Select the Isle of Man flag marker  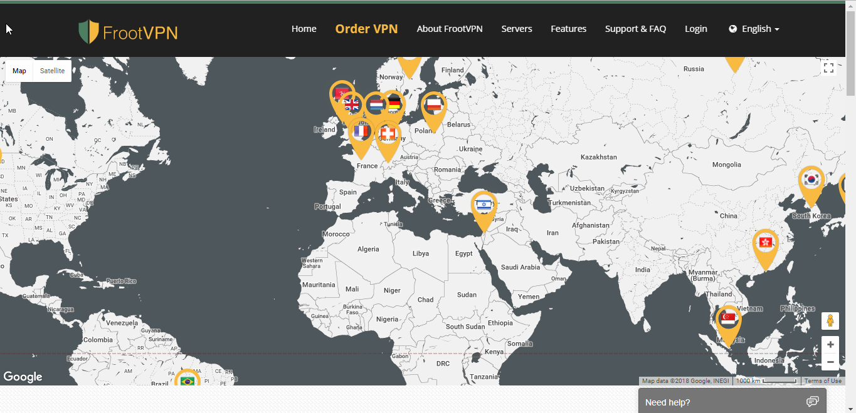point(341,94)
